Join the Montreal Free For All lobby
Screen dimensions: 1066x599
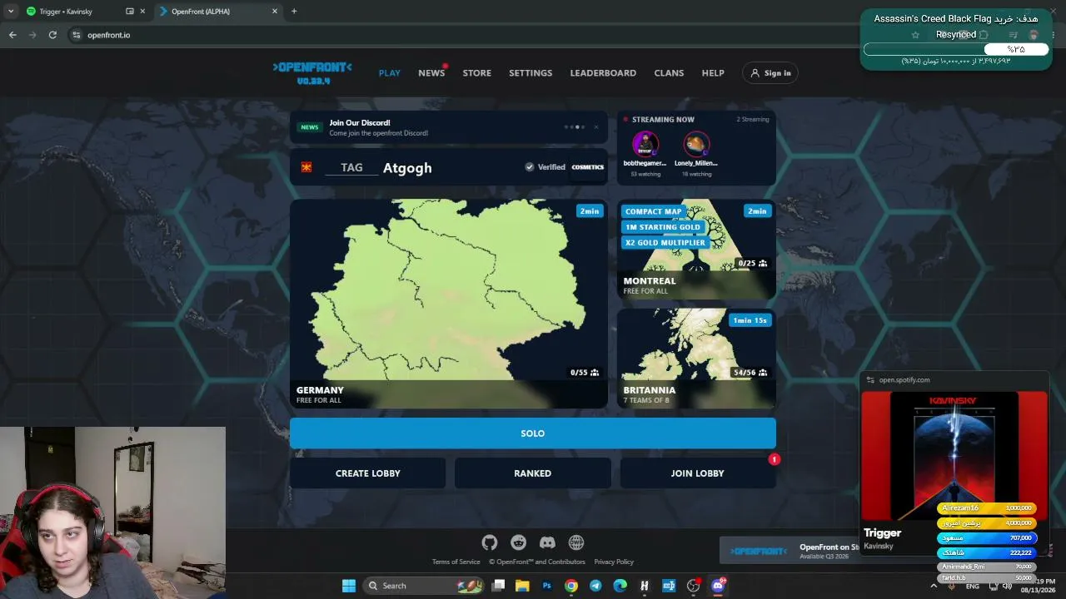696,250
